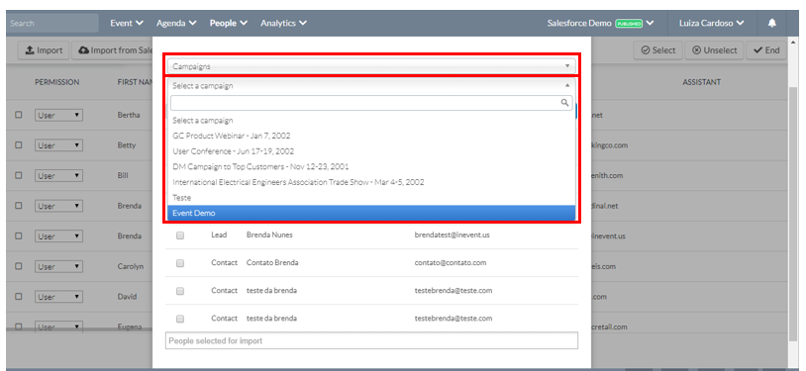This screenshot has height=371, width=806.
Task: Open permission dropdown for Betty
Action: pos(58,145)
